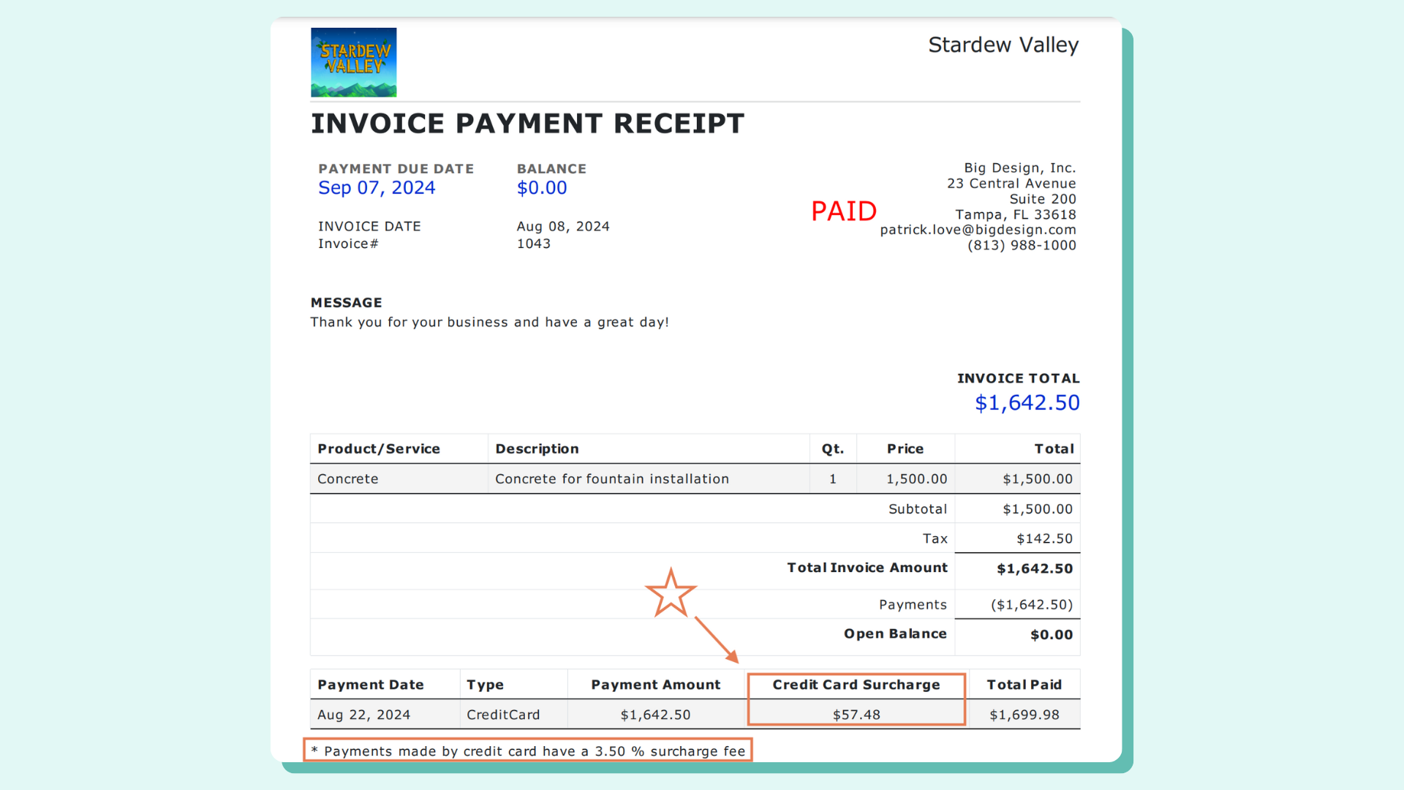Click the Concrete product row cell
This screenshot has width=1404, height=790.
pyautogui.click(x=348, y=479)
